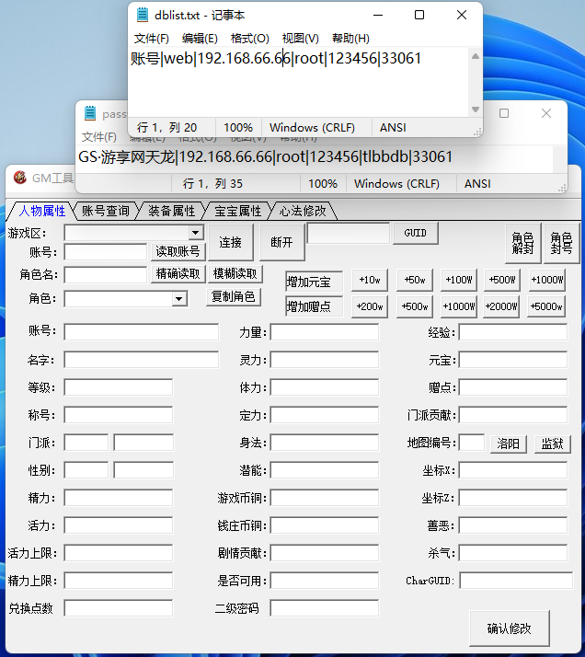
Task: Click the 读取账号 button
Action: click(178, 251)
